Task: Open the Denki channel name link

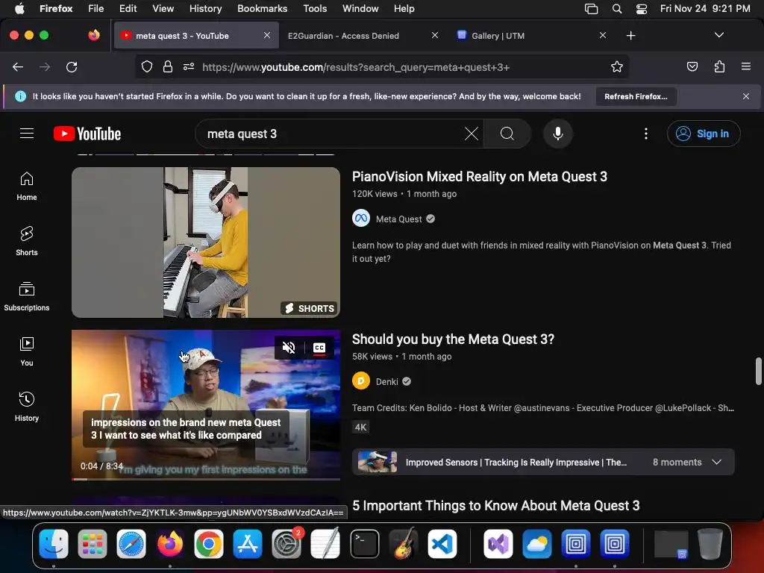Action: [387, 381]
